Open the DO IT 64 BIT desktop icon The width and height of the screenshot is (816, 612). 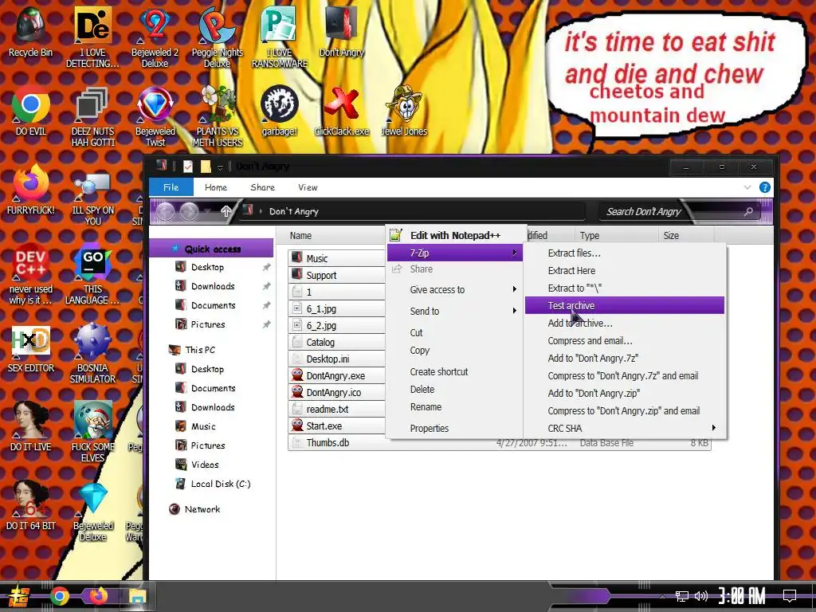point(31,506)
